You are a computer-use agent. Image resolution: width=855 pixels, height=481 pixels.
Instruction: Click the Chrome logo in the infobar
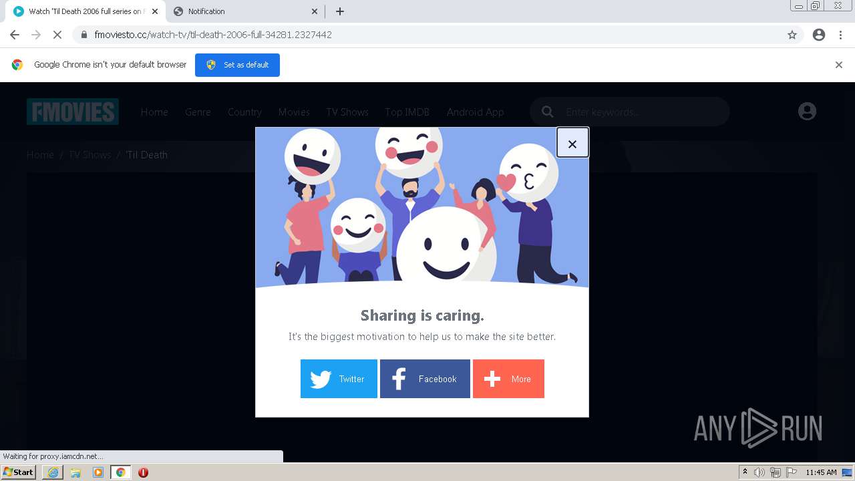17,65
